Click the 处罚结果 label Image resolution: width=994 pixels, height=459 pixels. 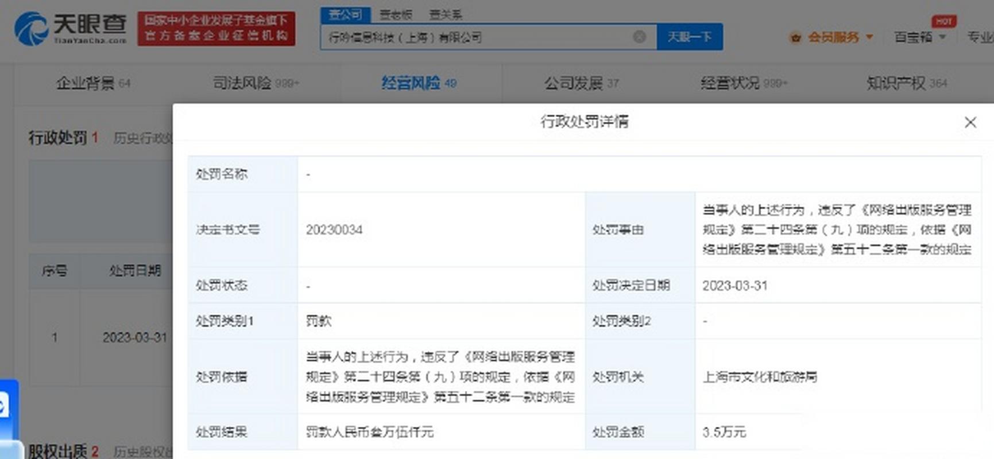point(222,431)
